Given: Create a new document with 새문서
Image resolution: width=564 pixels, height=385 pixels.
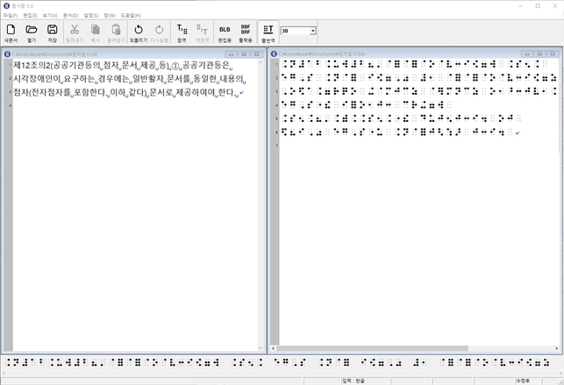Looking at the screenshot, I should 11,33.
